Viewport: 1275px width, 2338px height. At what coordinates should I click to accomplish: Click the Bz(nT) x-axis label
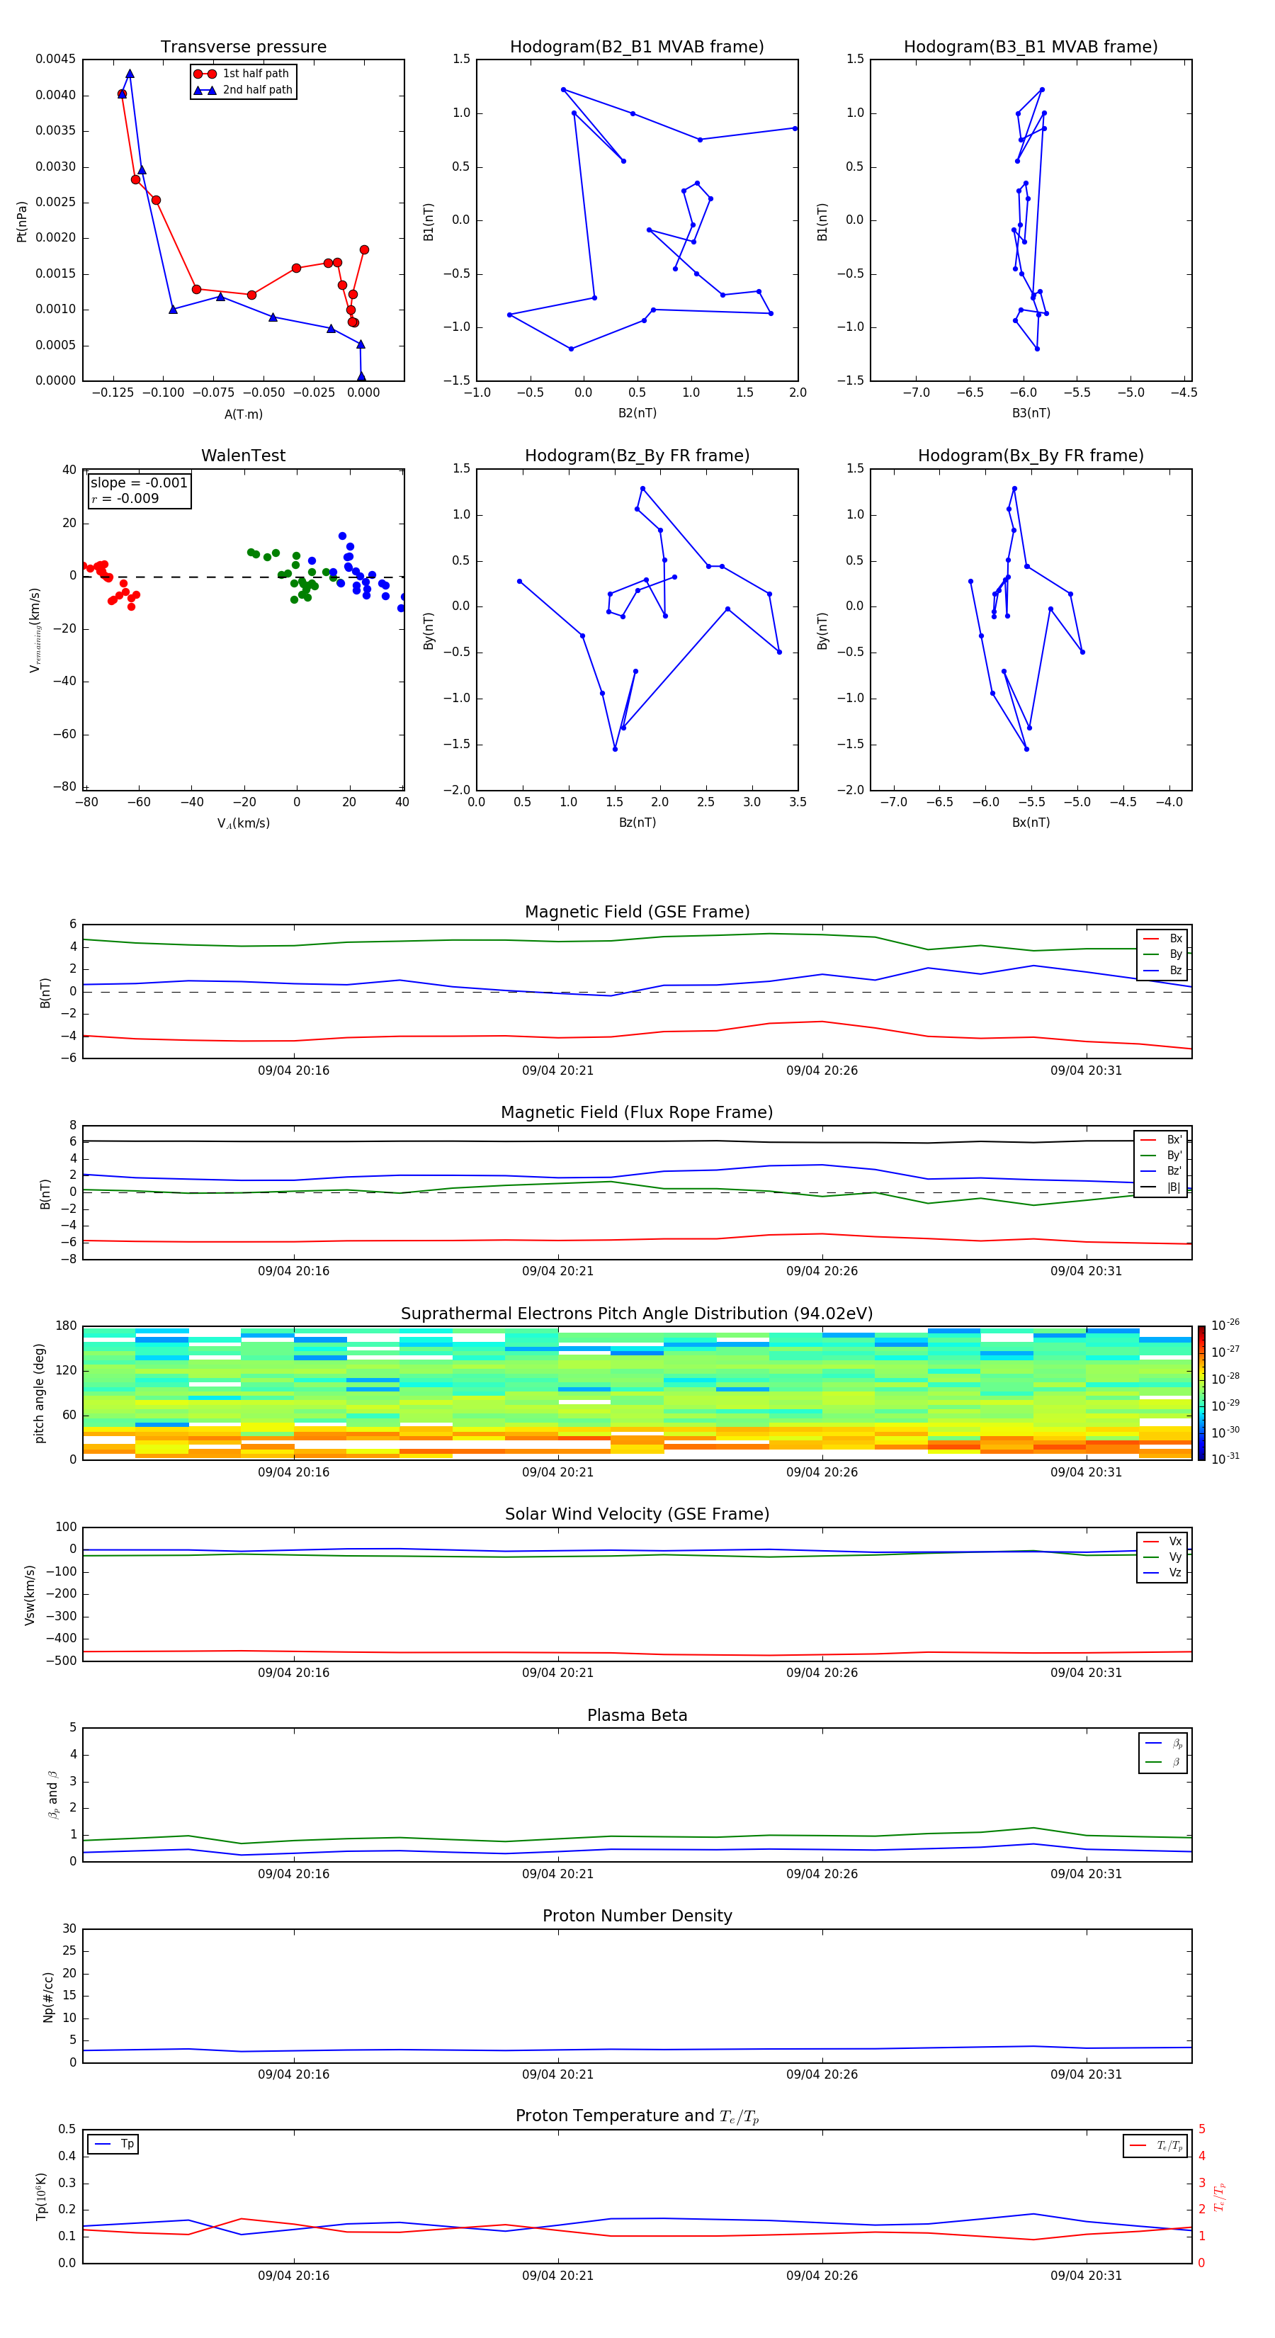pos(637,823)
